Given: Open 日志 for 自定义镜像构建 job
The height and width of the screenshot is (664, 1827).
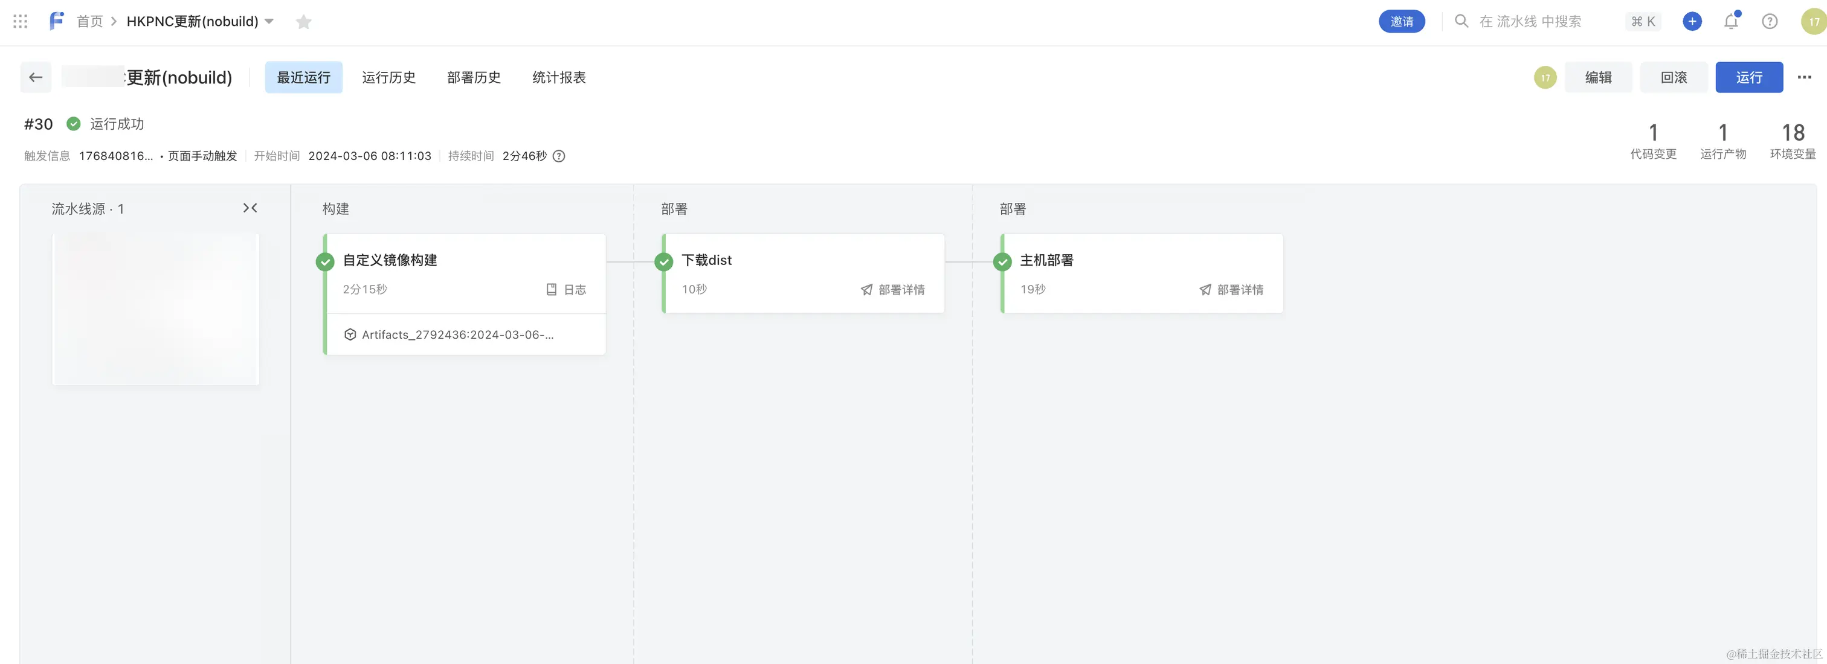Looking at the screenshot, I should (x=567, y=289).
